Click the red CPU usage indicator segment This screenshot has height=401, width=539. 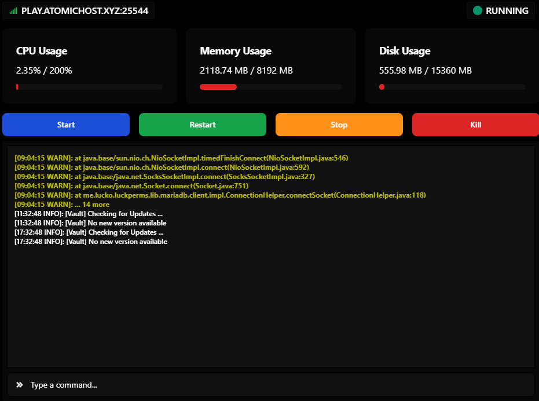(17, 87)
